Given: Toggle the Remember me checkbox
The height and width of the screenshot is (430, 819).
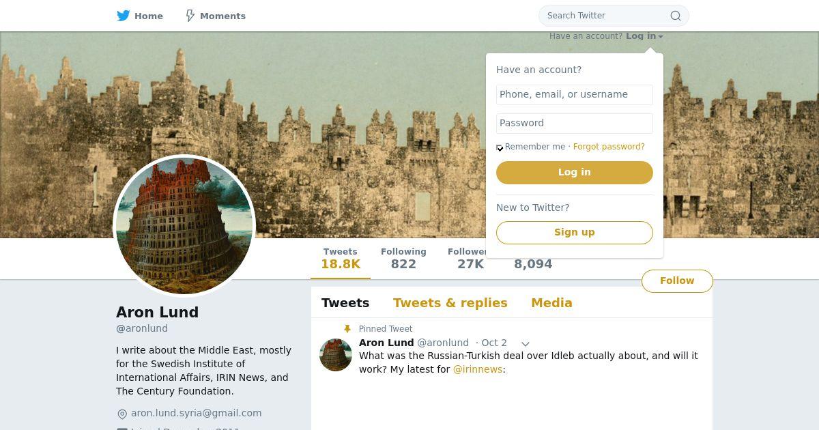Looking at the screenshot, I should 500,147.
